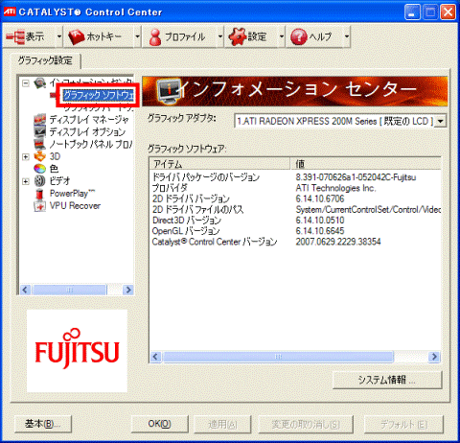Image resolution: width=460 pixels, height=443 pixels.
Task: Click the tree panel horizontal scrollbar right arrow
Action: click(128, 290)
